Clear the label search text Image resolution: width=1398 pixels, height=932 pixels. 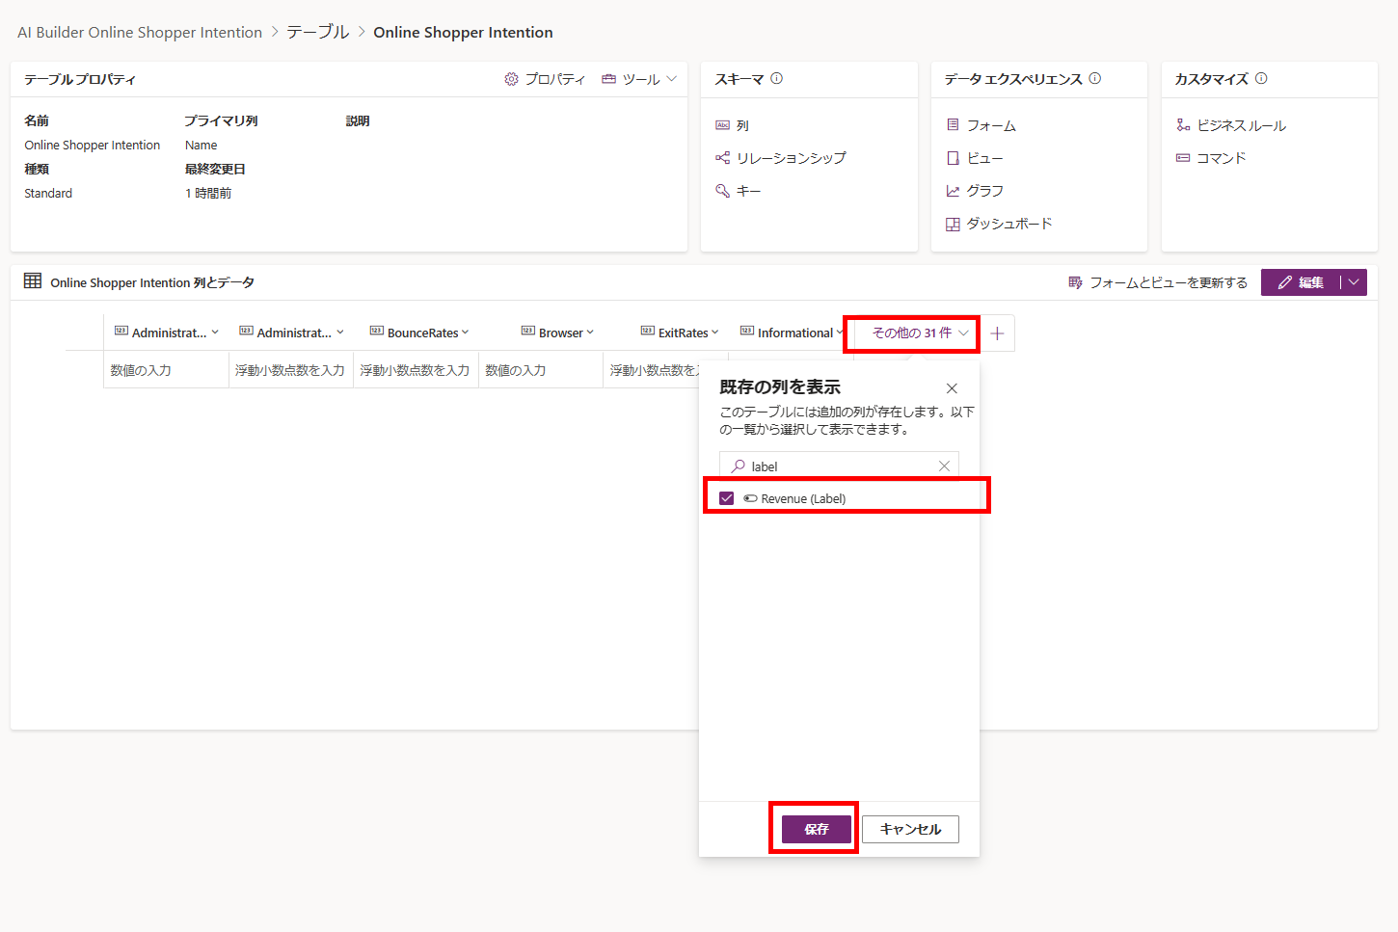(x=944, y=466)
